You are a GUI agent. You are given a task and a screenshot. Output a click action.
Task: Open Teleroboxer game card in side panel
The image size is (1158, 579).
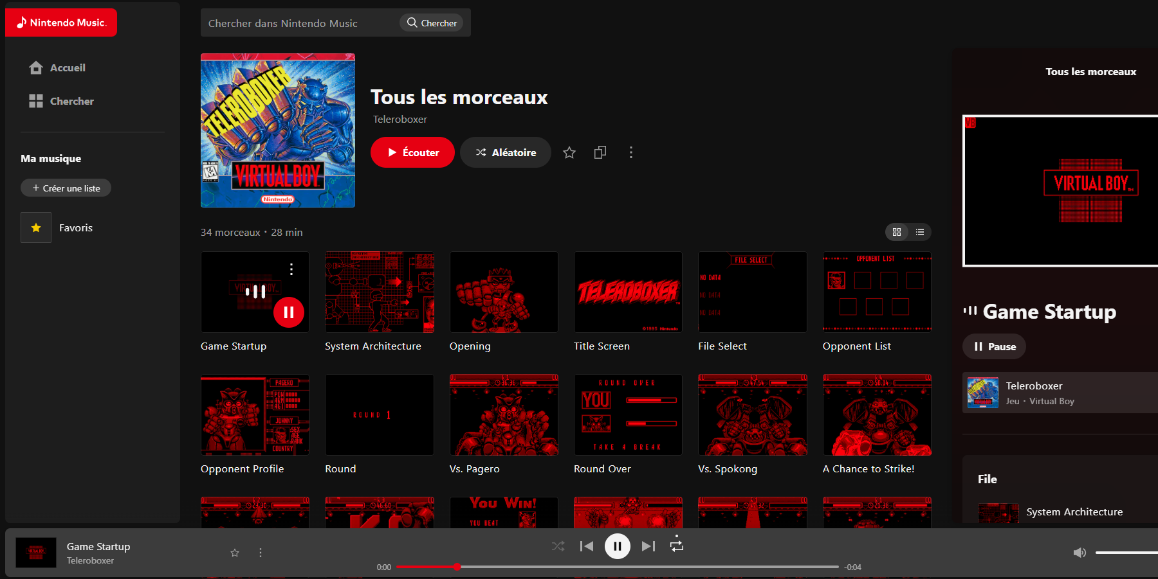[x=1060, y=393]
